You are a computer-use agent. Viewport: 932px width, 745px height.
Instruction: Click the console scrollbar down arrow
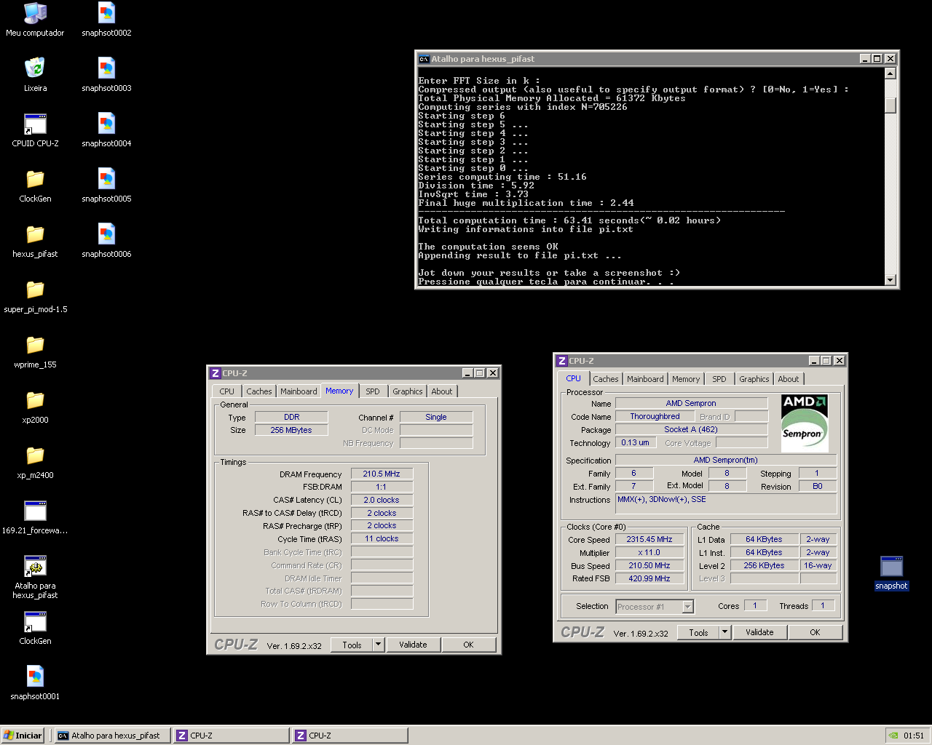click(x=890, y=280)
